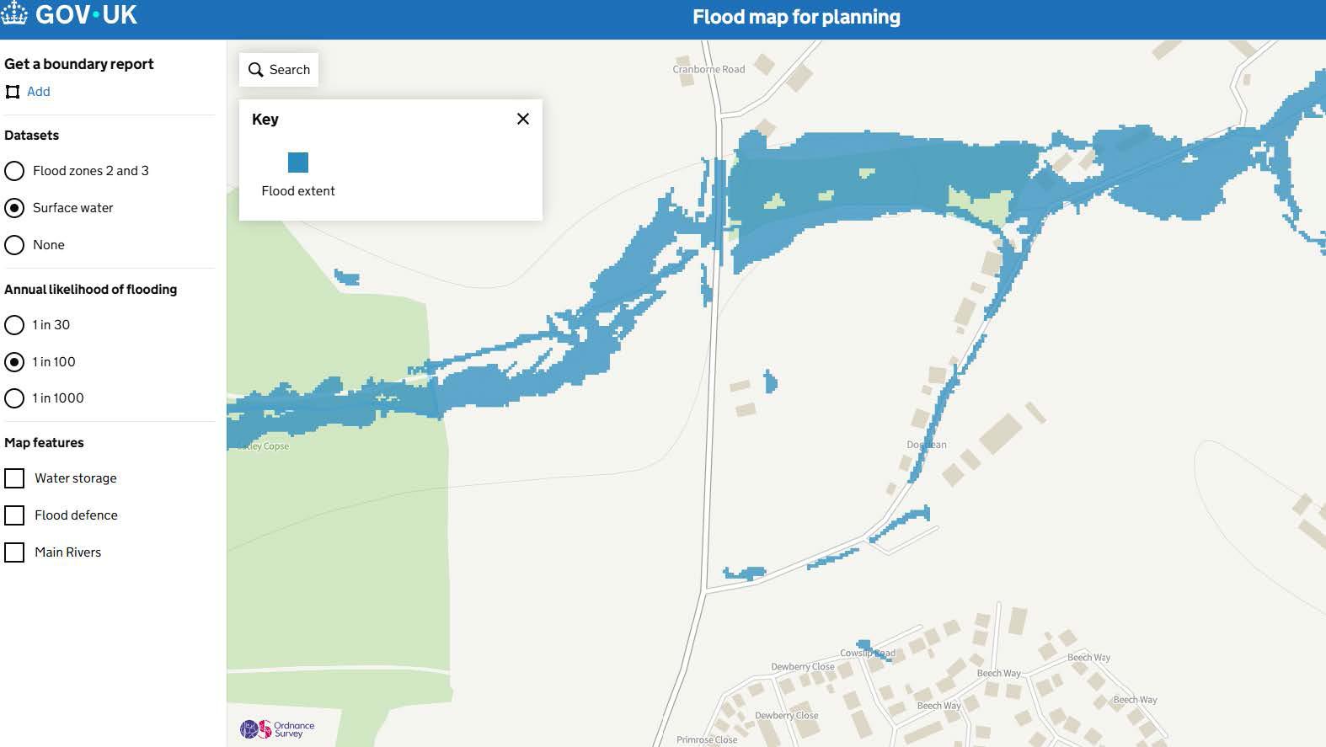Click the Dewberry Close map label

pyautogui.click(x=803, y=666)
